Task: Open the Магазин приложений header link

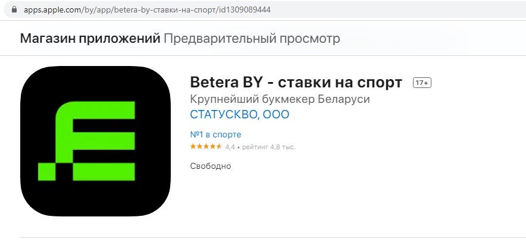Action: click(x=90, y=39)
